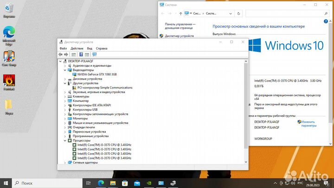The width and height of the screenshot is (334, 188).
Task: Click the Device Manager vertical scrollbar
Action: click(x=246, y=106)
